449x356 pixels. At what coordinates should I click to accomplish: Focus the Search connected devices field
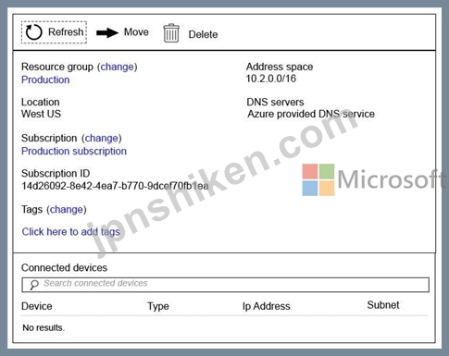[x=225, y=285]
